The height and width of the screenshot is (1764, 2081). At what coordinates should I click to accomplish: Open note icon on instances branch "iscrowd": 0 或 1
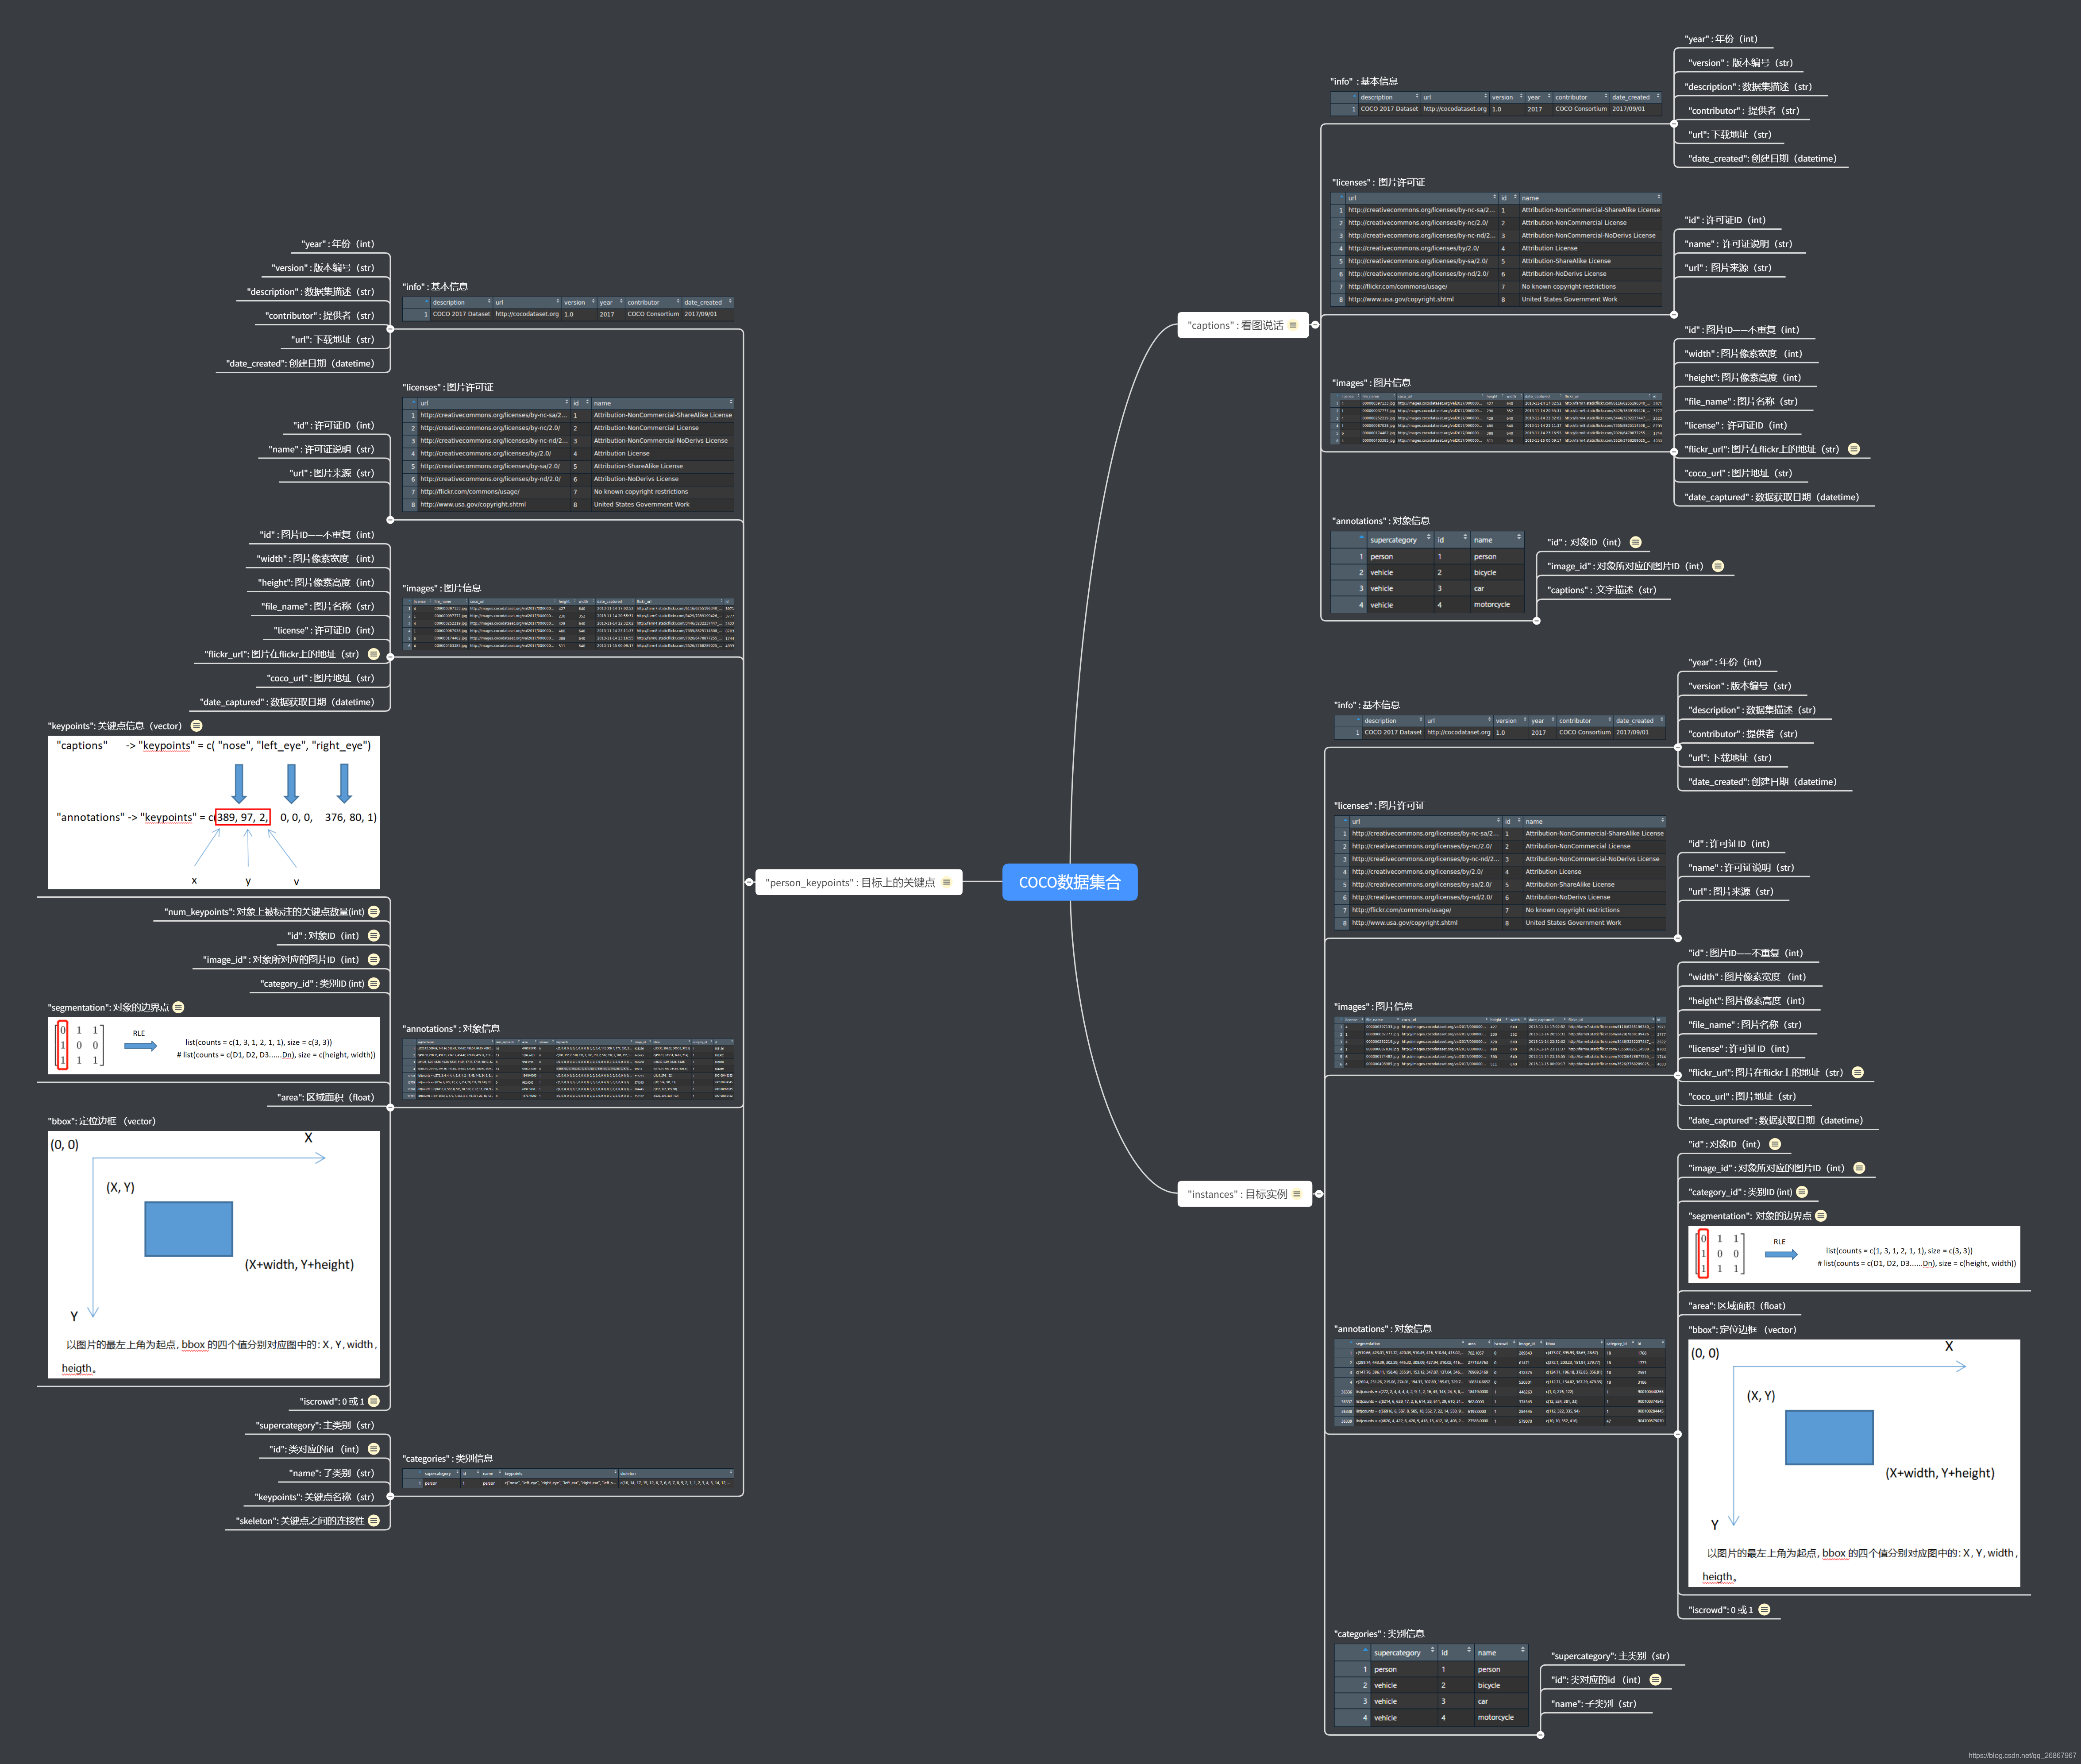(x=1764, y=1610)
